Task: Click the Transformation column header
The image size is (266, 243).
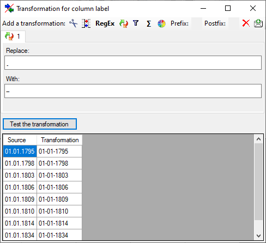Action: 59,140
